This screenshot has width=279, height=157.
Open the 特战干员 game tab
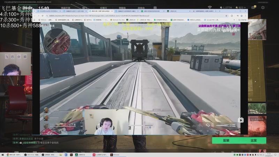(66, 8)
